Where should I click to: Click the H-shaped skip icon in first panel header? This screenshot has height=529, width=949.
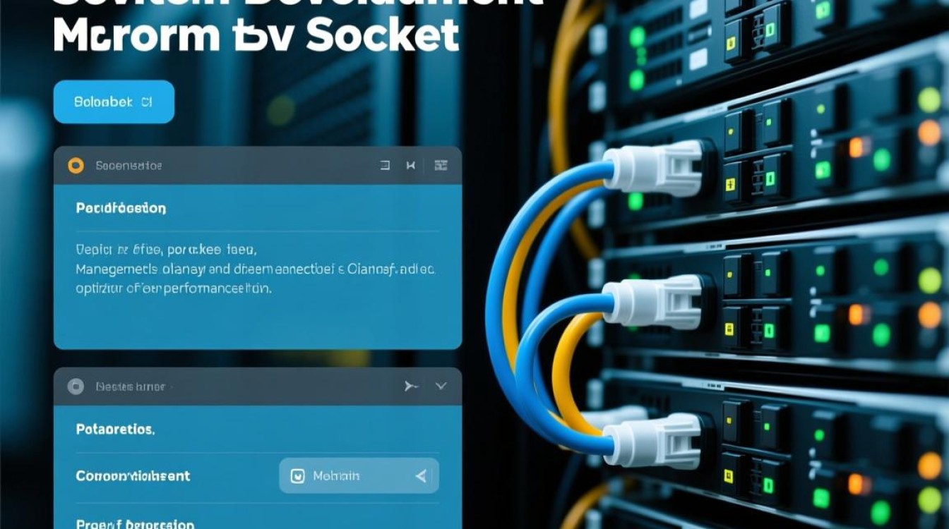click(410, 166)
